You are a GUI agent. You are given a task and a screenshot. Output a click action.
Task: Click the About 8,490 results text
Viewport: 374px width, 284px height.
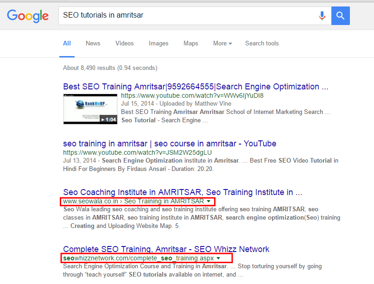tap(110, 68)
